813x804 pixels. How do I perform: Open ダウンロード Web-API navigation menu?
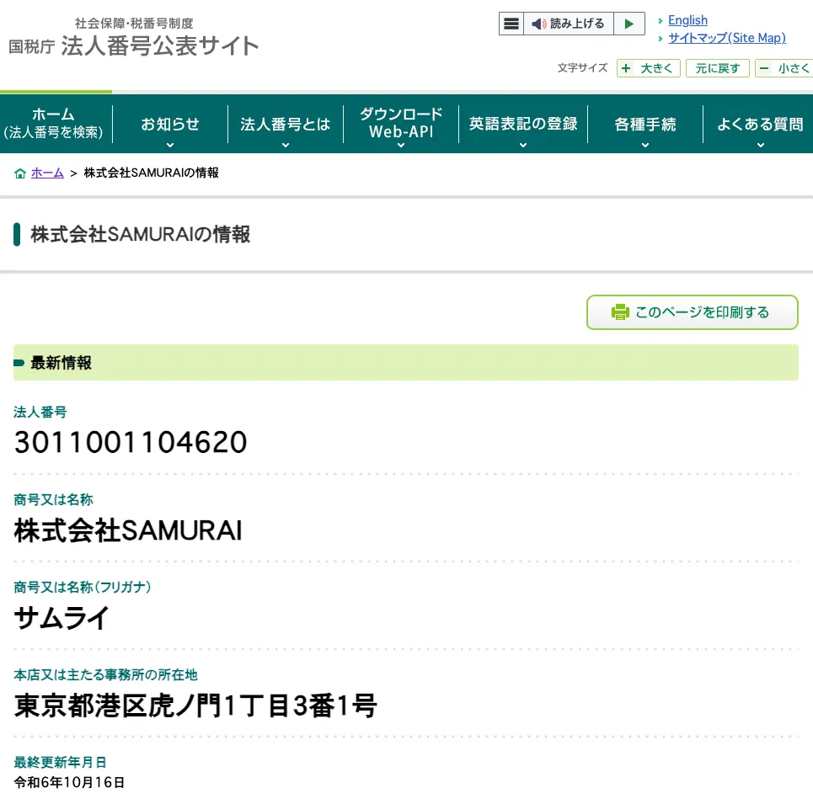point(401,123)
